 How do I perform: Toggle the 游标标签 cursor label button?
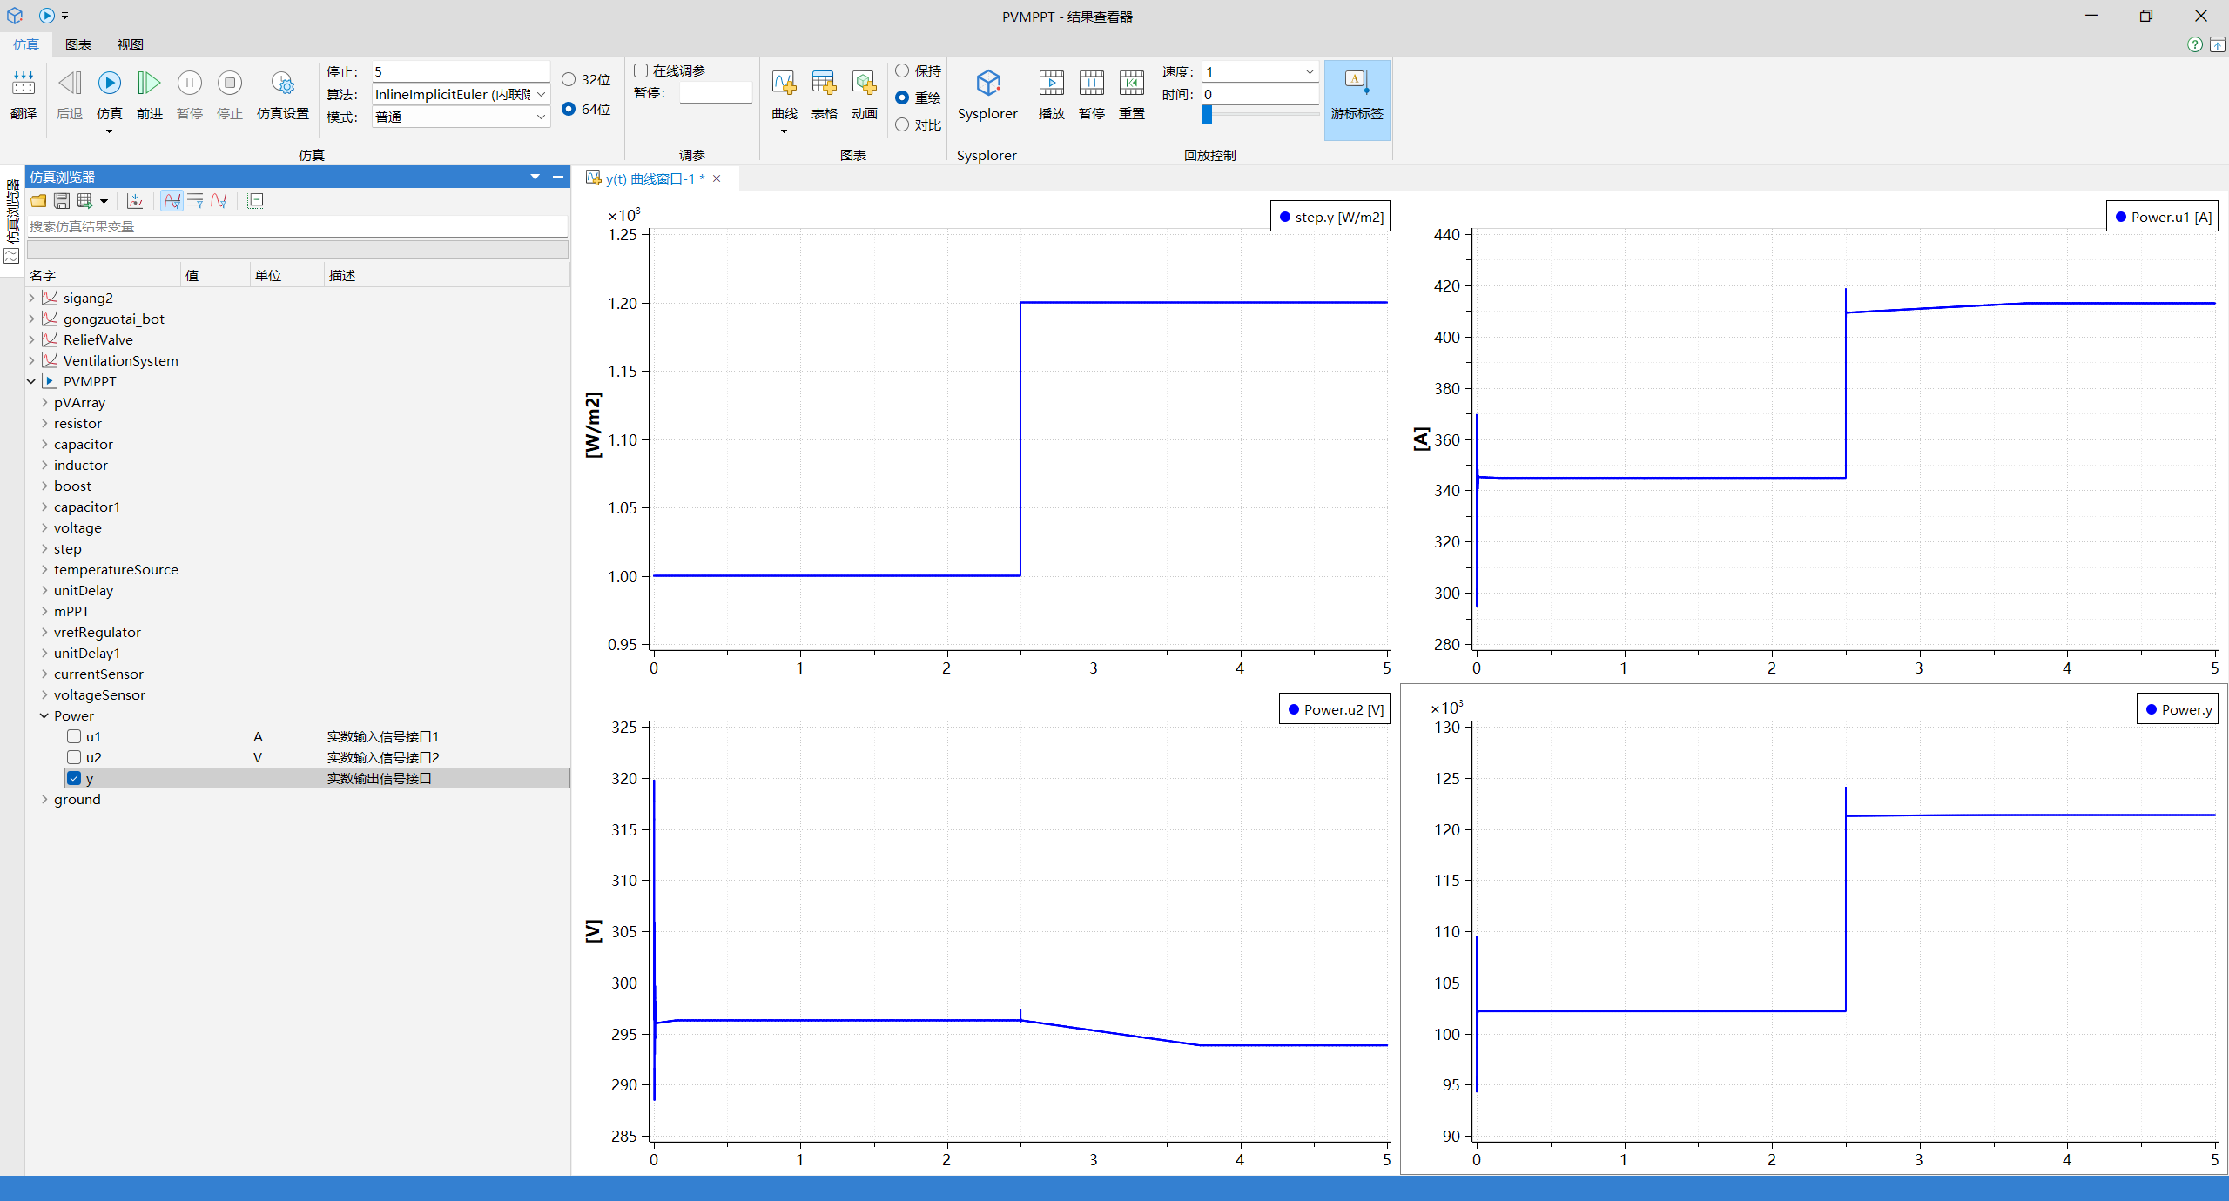(1357, 84)
